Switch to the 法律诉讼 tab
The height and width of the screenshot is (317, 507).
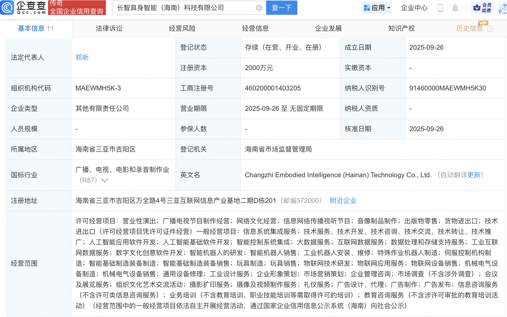[109, 28]
